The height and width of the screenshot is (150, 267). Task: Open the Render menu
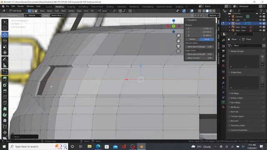click(x=20, y=6)
